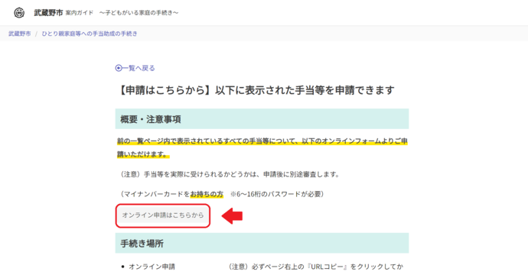Select the 手続き場所 section heading
This screenshot has height=275, width=528.
[262, 243]
